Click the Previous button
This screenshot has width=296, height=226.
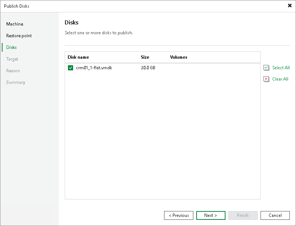coord(178,215)
